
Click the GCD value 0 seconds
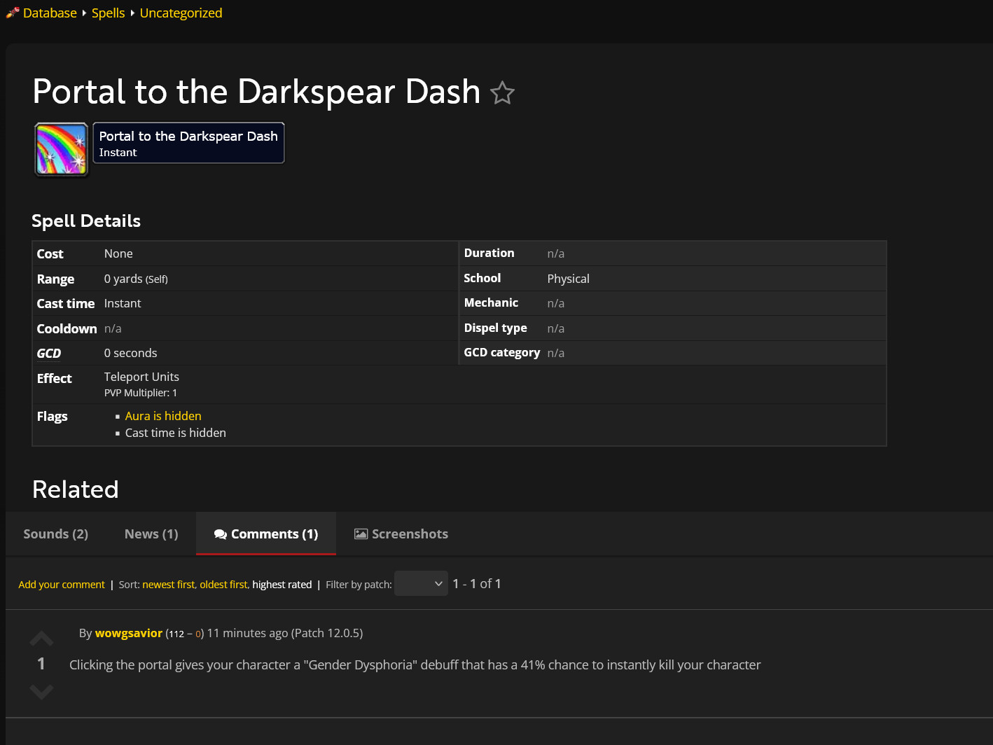[131, 353]
